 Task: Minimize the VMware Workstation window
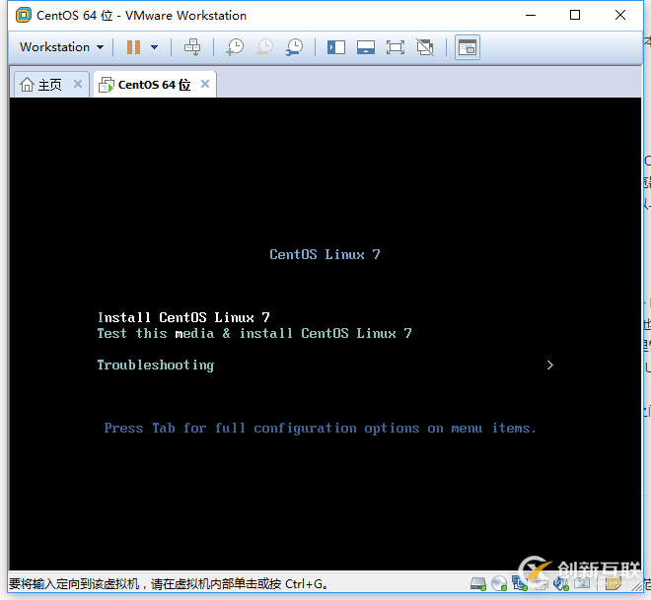tap(531, 16)
